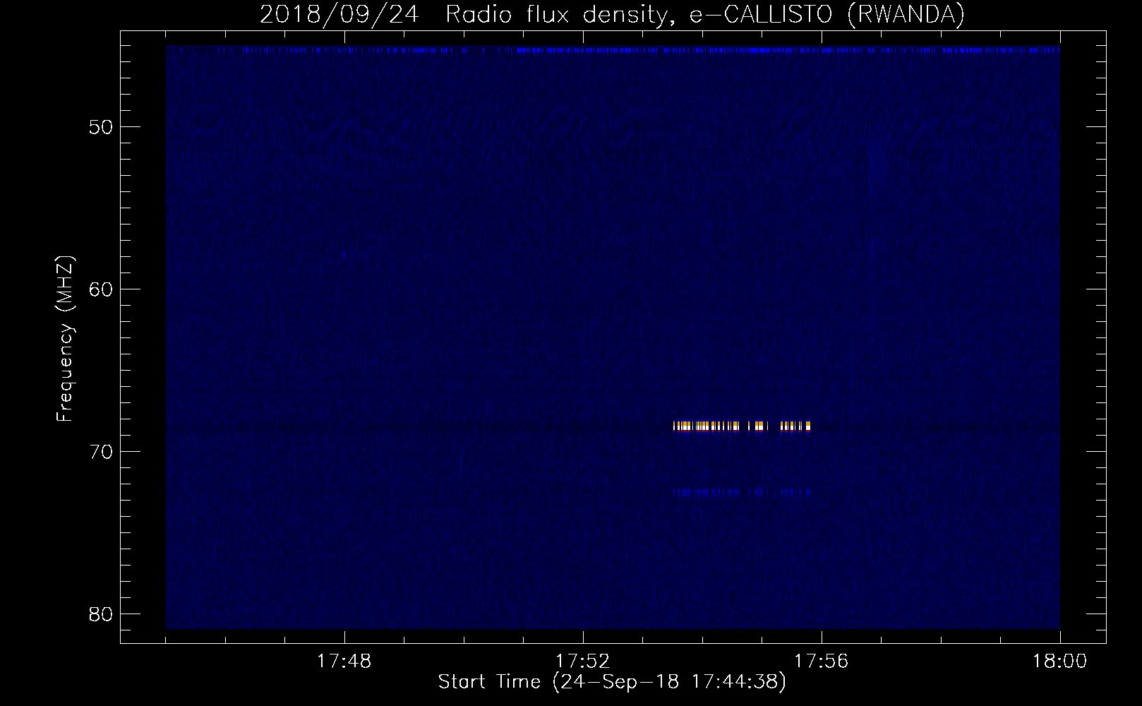1142x706 pixels.
Task: Click the 18:00 time tick label
Action: coord(1059,662)
